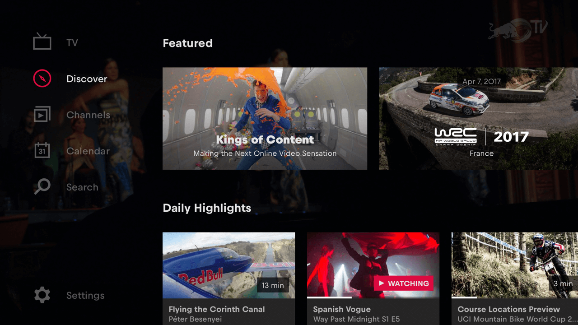Go to the Channels menu item
The width and height of the screenshot is (578, 325).
point(88,115)
